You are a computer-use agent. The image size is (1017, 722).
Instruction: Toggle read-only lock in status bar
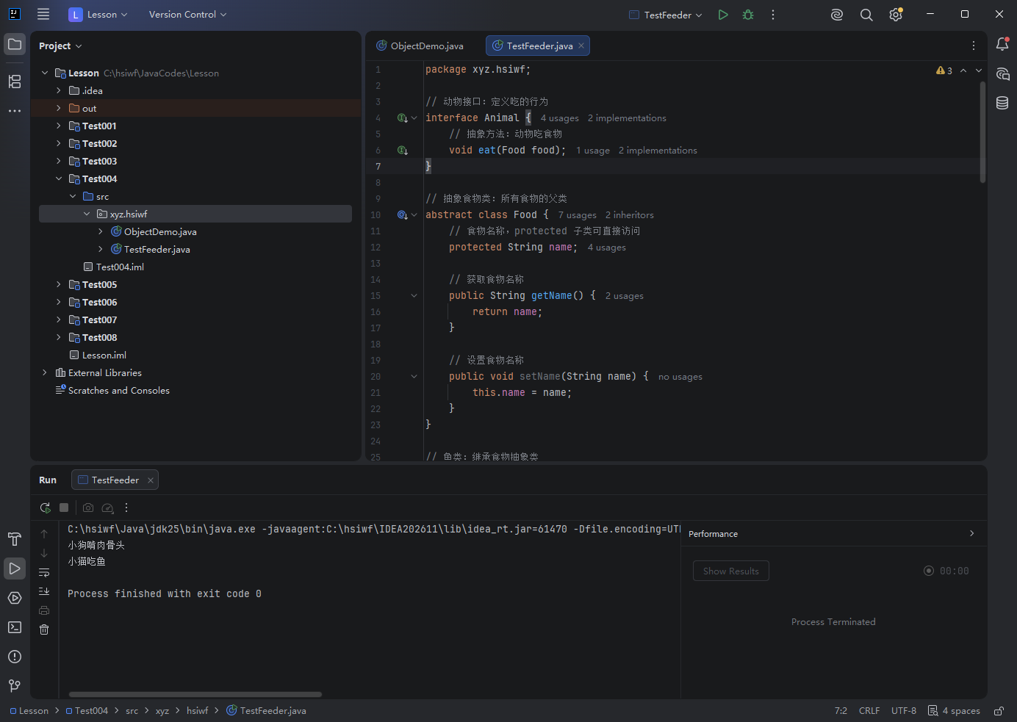coord(999,711)
